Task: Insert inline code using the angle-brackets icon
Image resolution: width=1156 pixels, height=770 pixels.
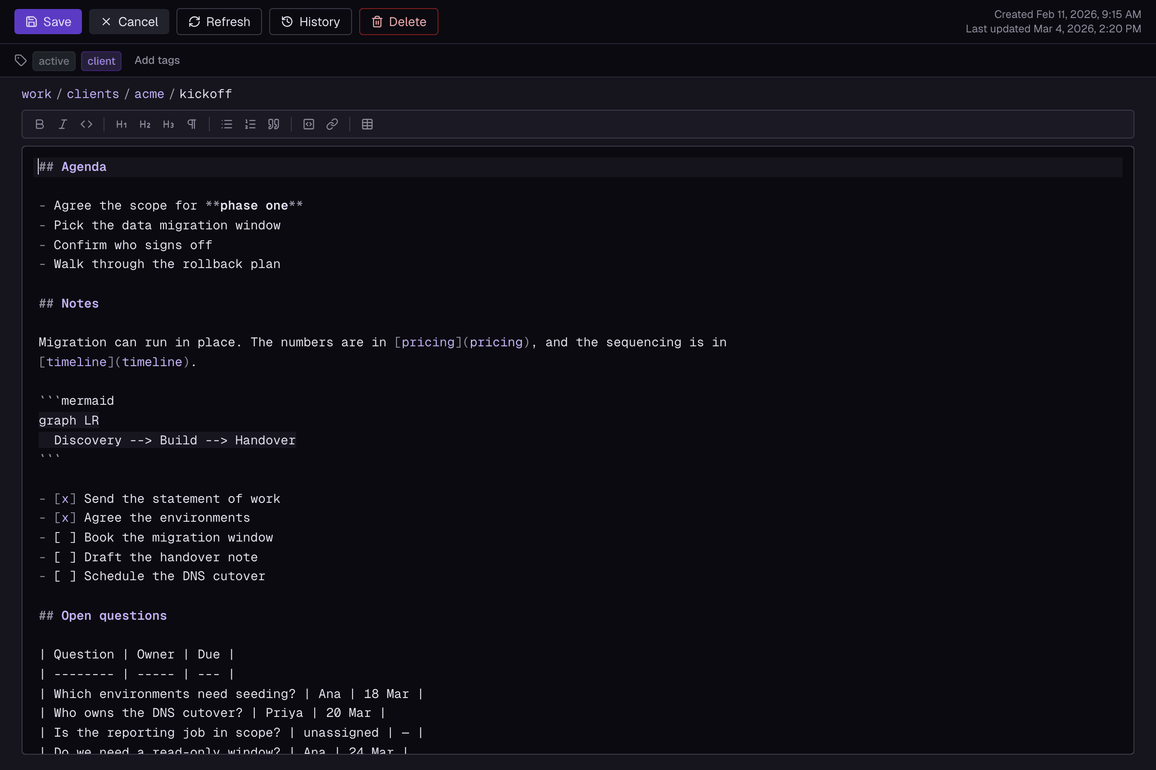Action: click(x=86, y=124)
